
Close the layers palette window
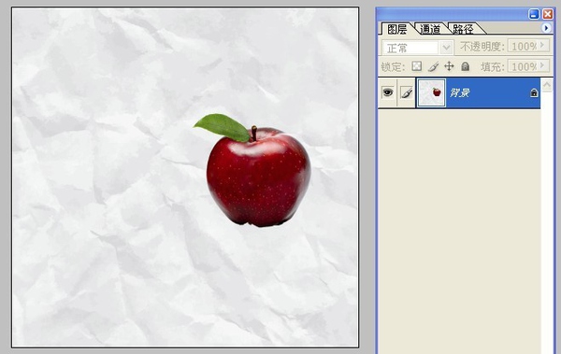(547, 14)
